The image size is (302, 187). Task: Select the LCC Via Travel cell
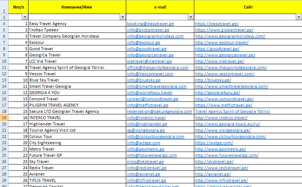(77, 61)
